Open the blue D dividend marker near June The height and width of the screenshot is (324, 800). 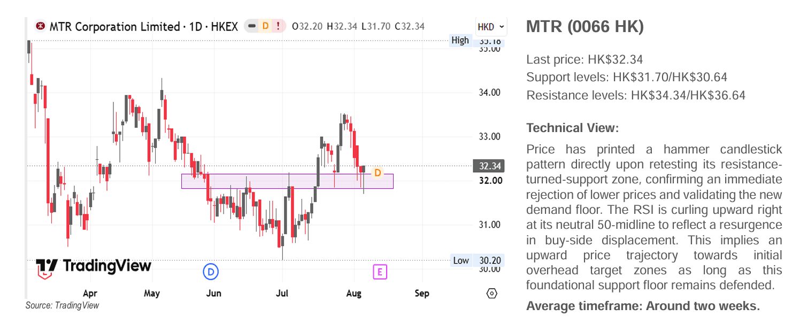[x=211, y=272]
